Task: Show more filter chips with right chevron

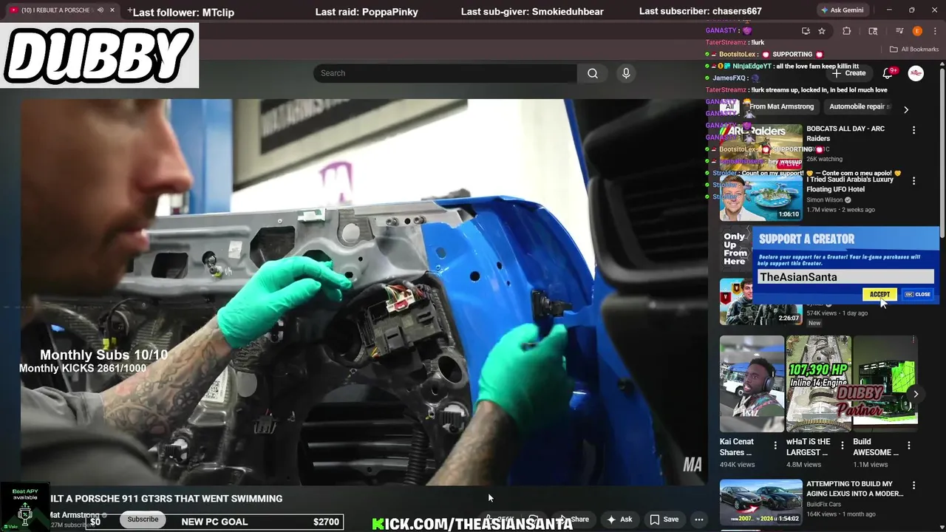Action: click(x=906, y=109)
